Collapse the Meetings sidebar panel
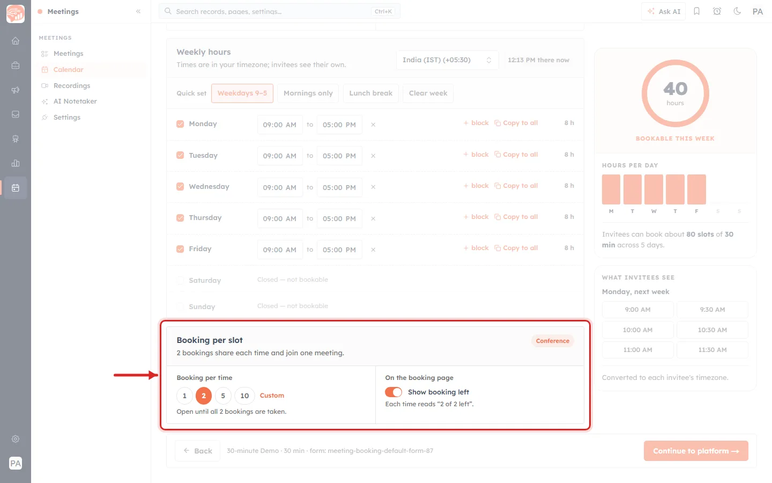Image resolution: width=772 pixels, height=483 pixels. [x=138, y=11]
